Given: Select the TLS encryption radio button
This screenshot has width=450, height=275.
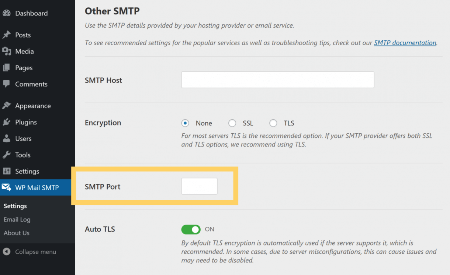Looking at the screenshot, I should pos(273,123).
